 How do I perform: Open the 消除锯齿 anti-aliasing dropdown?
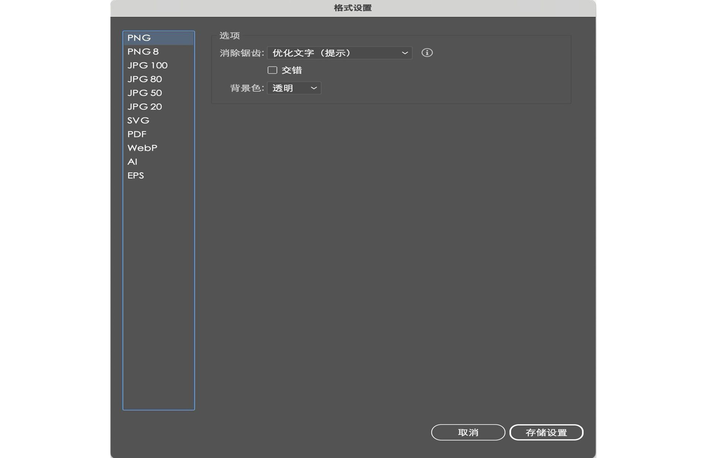pos(339,53)
